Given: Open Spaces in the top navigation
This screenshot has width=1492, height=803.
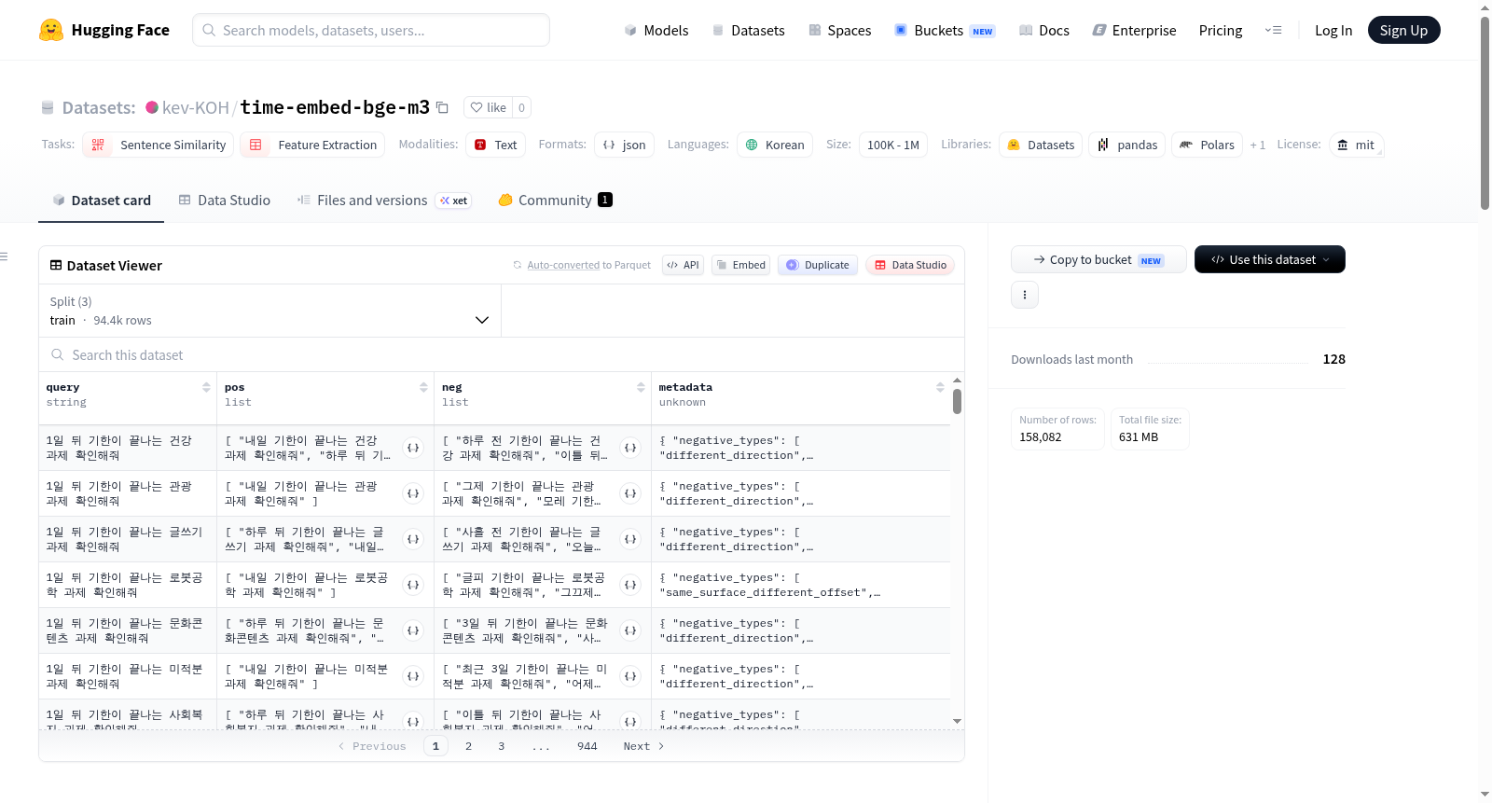Looking at the screenshot, I should [x=839, y=30].
